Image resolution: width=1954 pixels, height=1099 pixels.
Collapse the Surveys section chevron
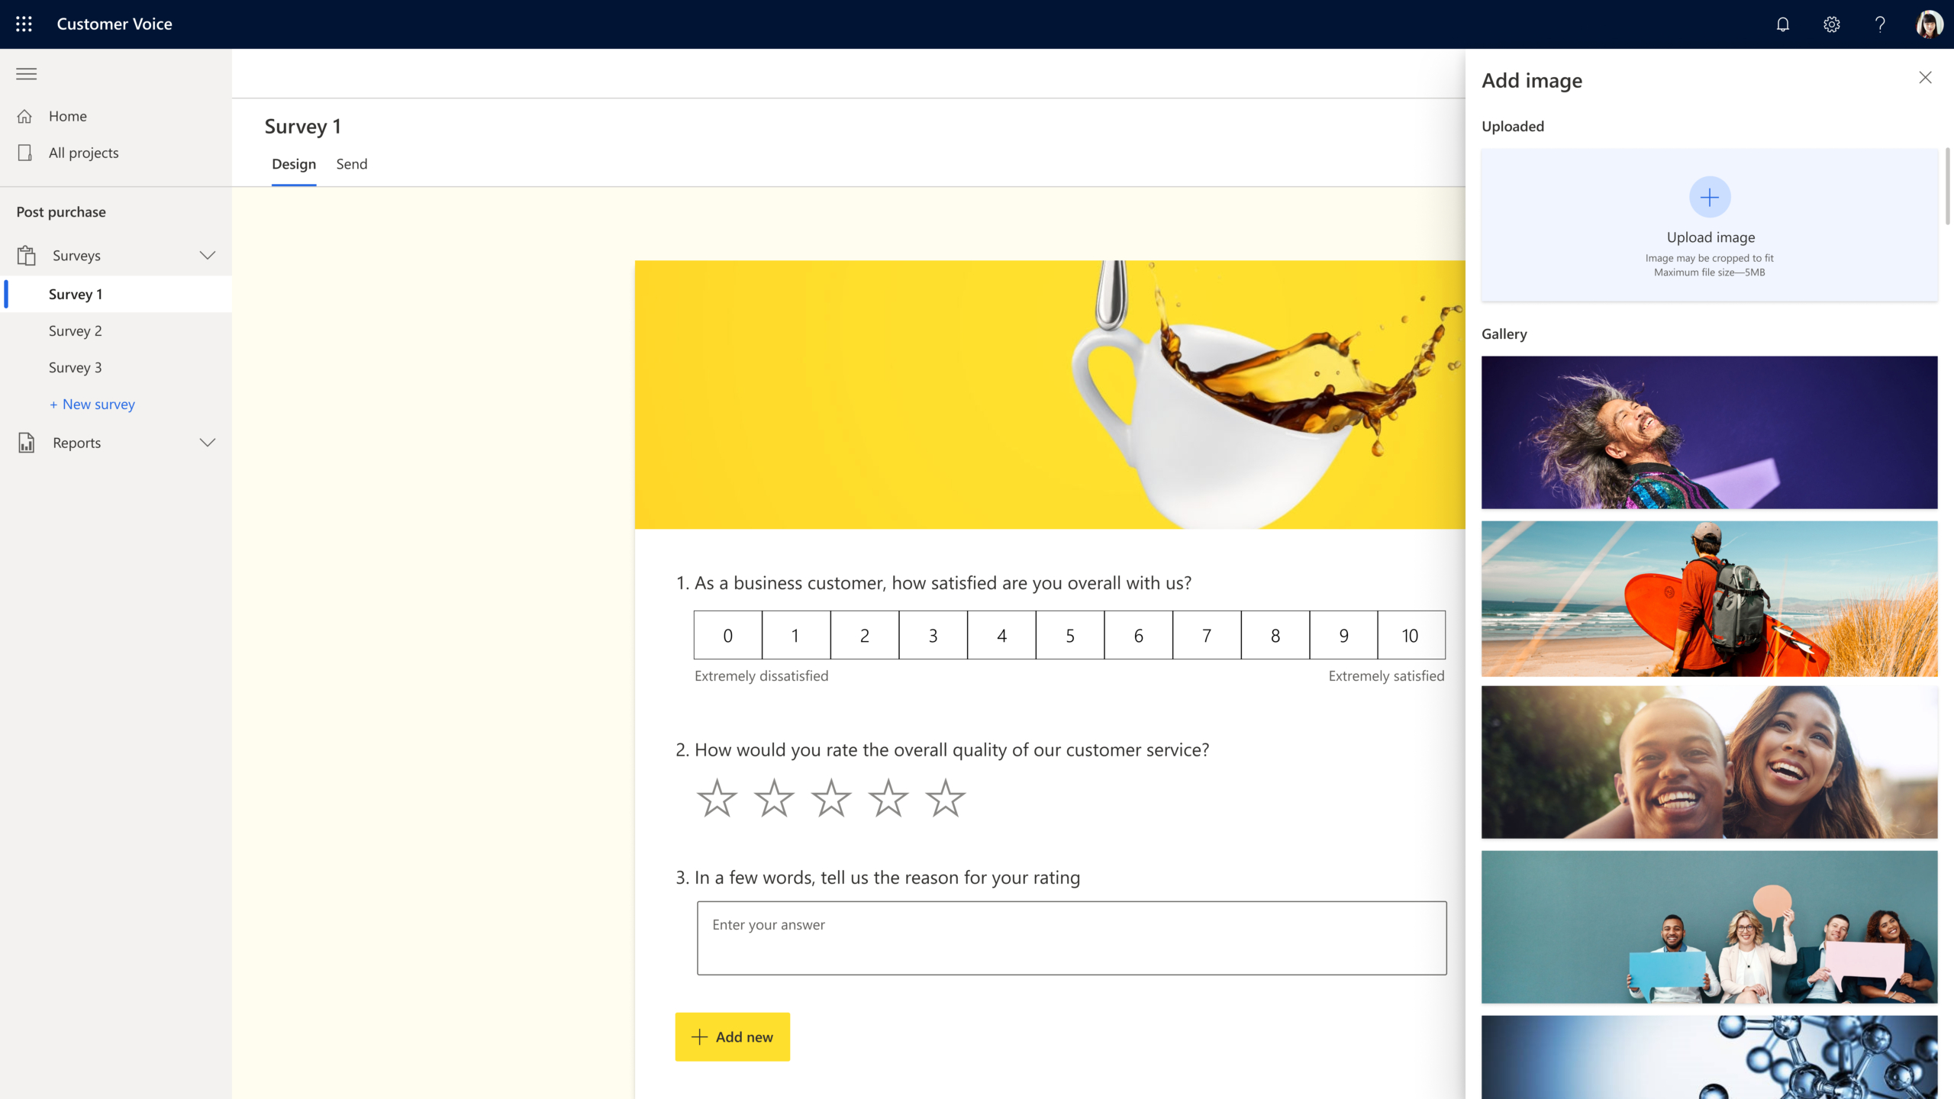(208, 255)
